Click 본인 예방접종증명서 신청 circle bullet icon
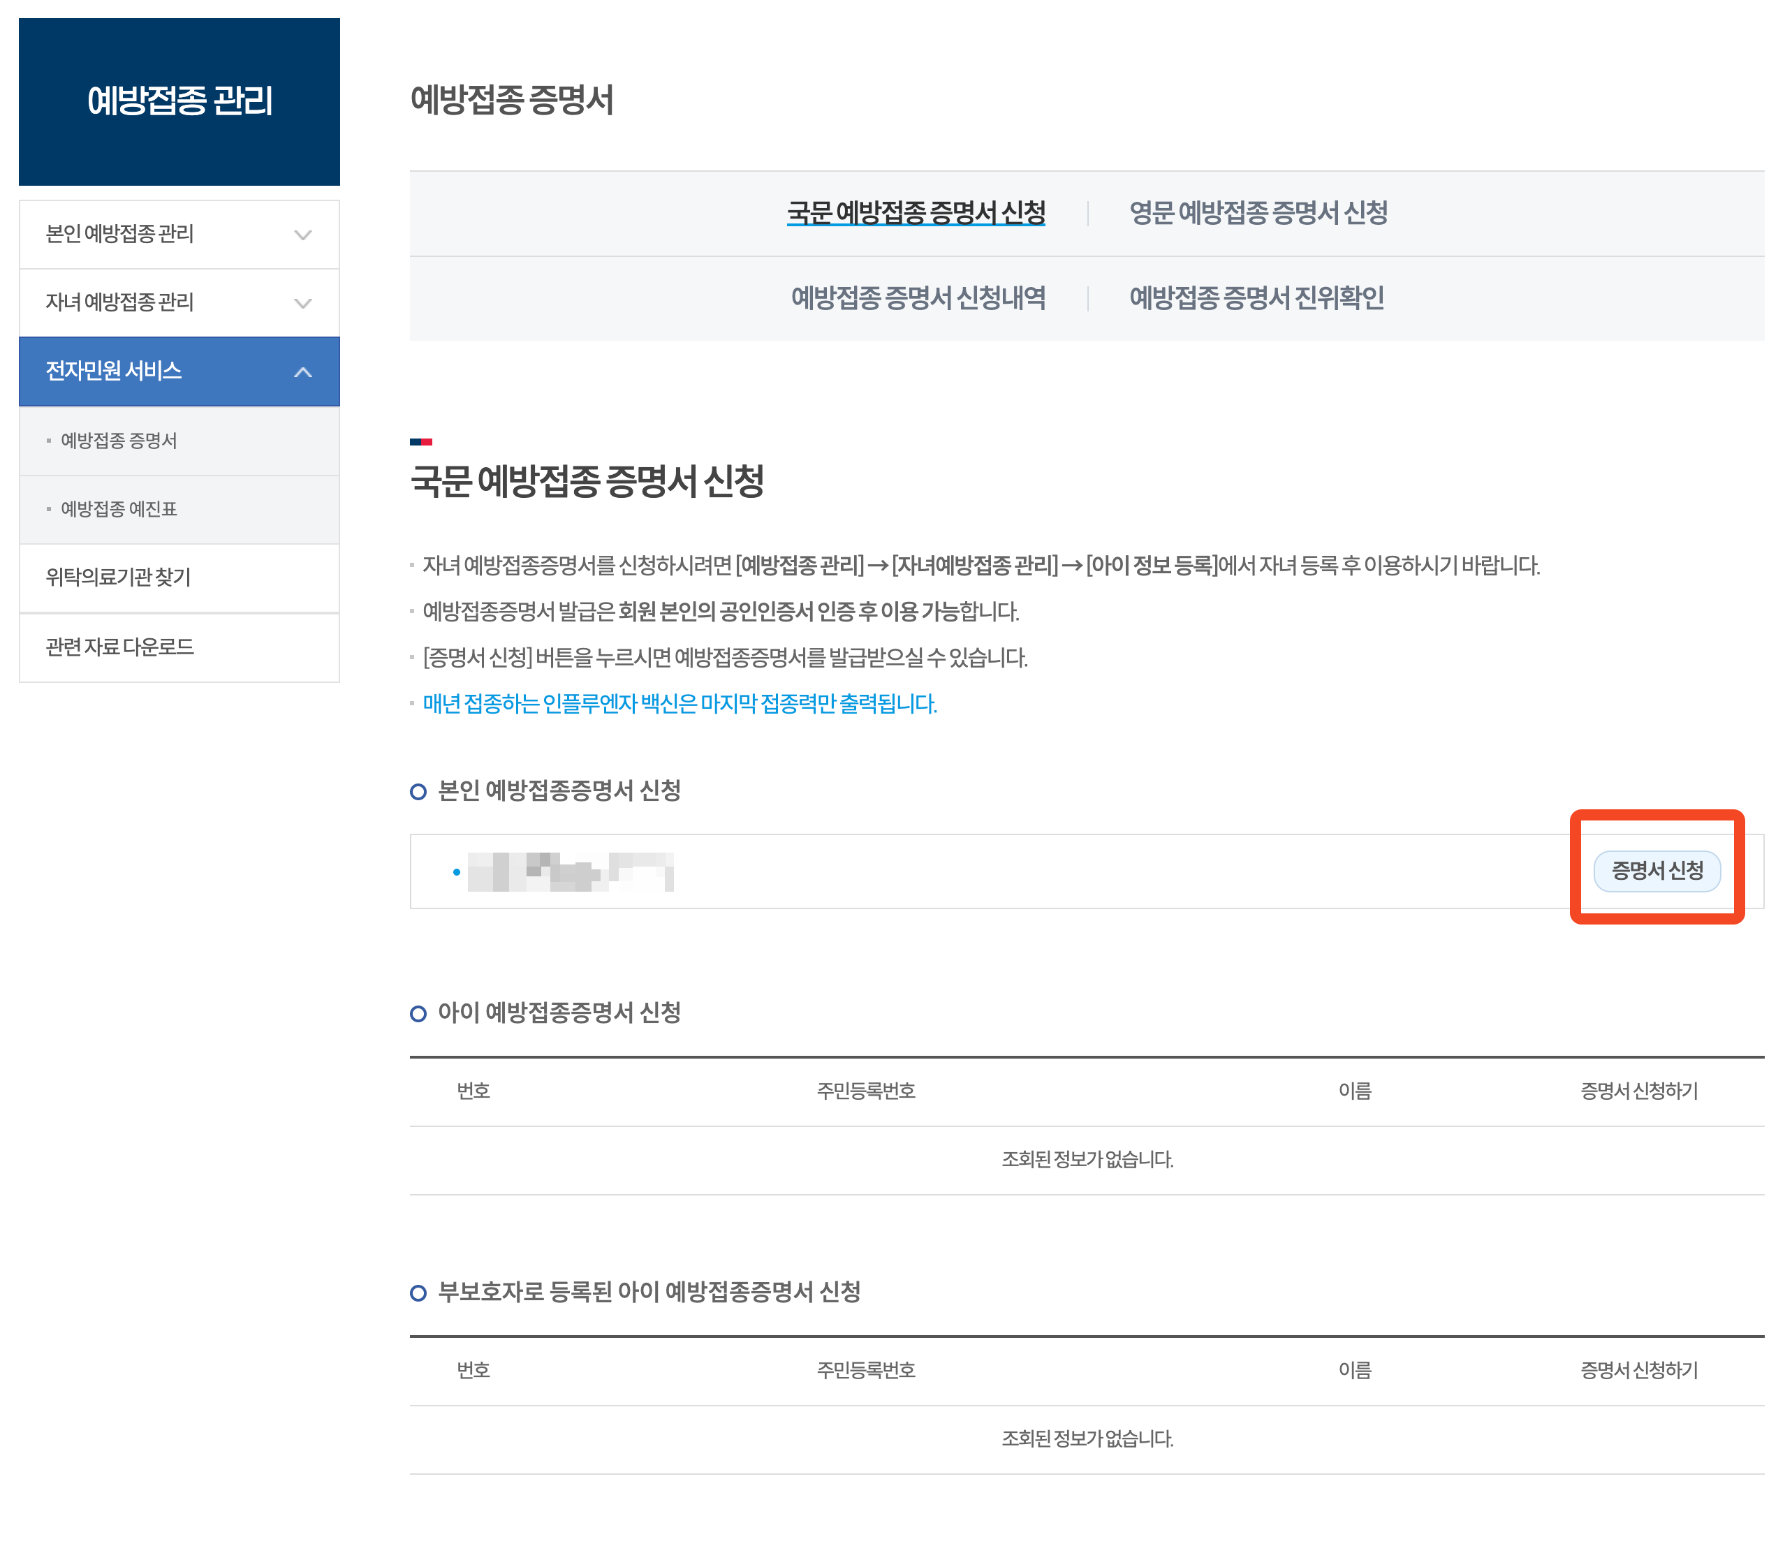The image size is (1792, 1546). pyautogui.click(x=418, y=791)
